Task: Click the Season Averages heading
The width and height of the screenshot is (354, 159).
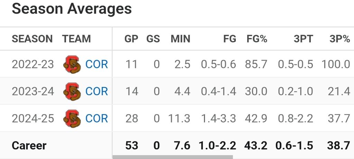Action: 72,9
